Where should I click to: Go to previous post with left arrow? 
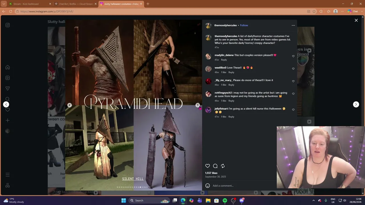(6, 104)
